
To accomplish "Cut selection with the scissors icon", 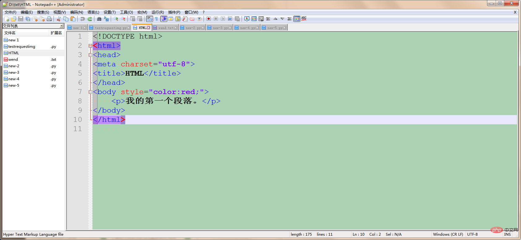I will pos(58,19).
